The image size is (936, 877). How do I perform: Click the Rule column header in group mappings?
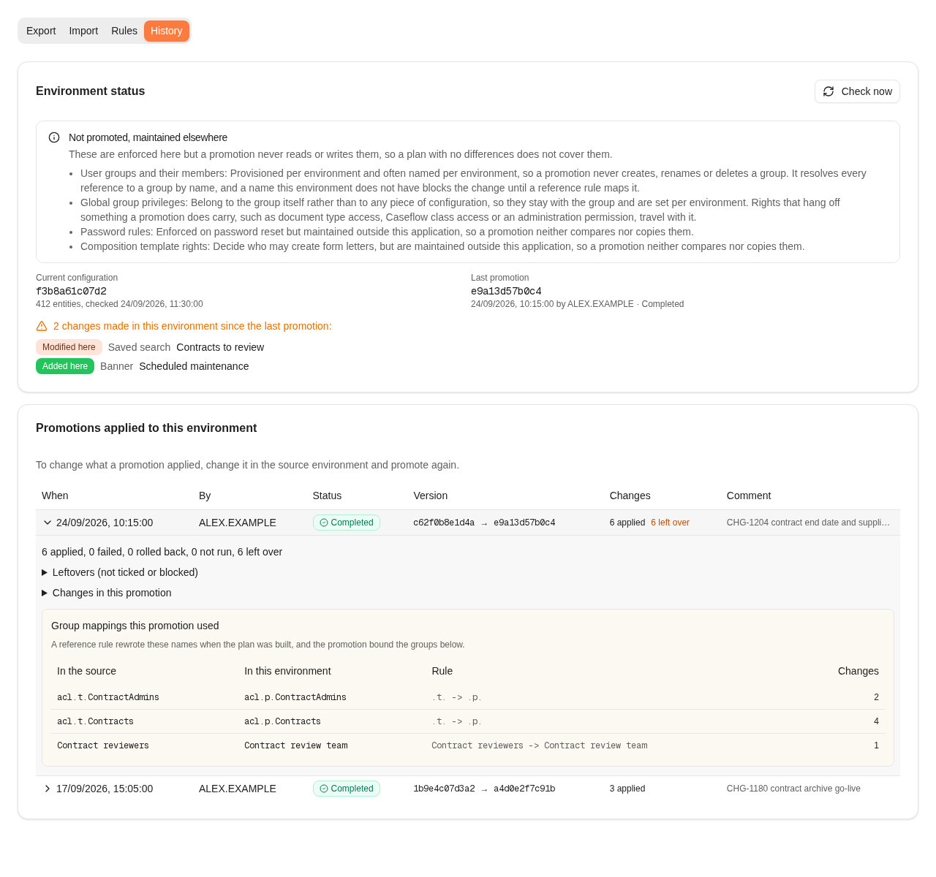(x=442, y=671)
